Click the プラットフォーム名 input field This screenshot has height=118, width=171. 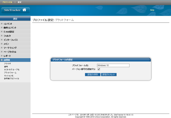[x=113, y=65]
